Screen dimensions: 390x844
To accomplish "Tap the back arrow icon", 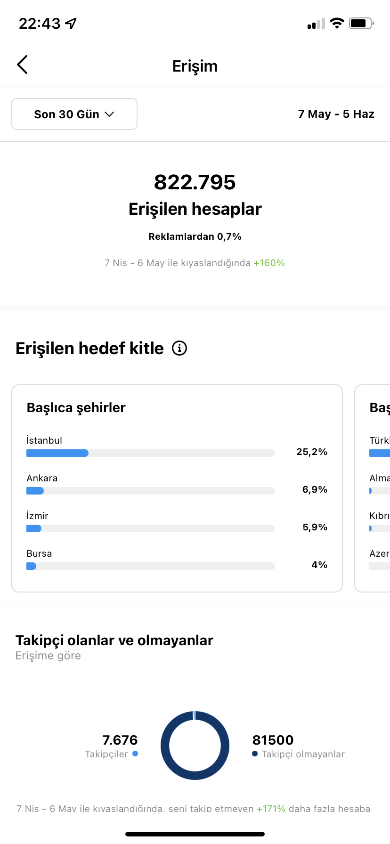I will pos(22,65).
